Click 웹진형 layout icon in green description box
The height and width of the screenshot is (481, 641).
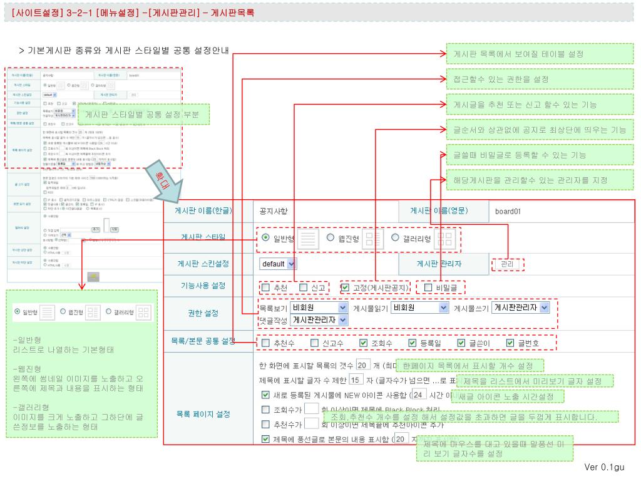pyautogui.click(x=93, y=313)
